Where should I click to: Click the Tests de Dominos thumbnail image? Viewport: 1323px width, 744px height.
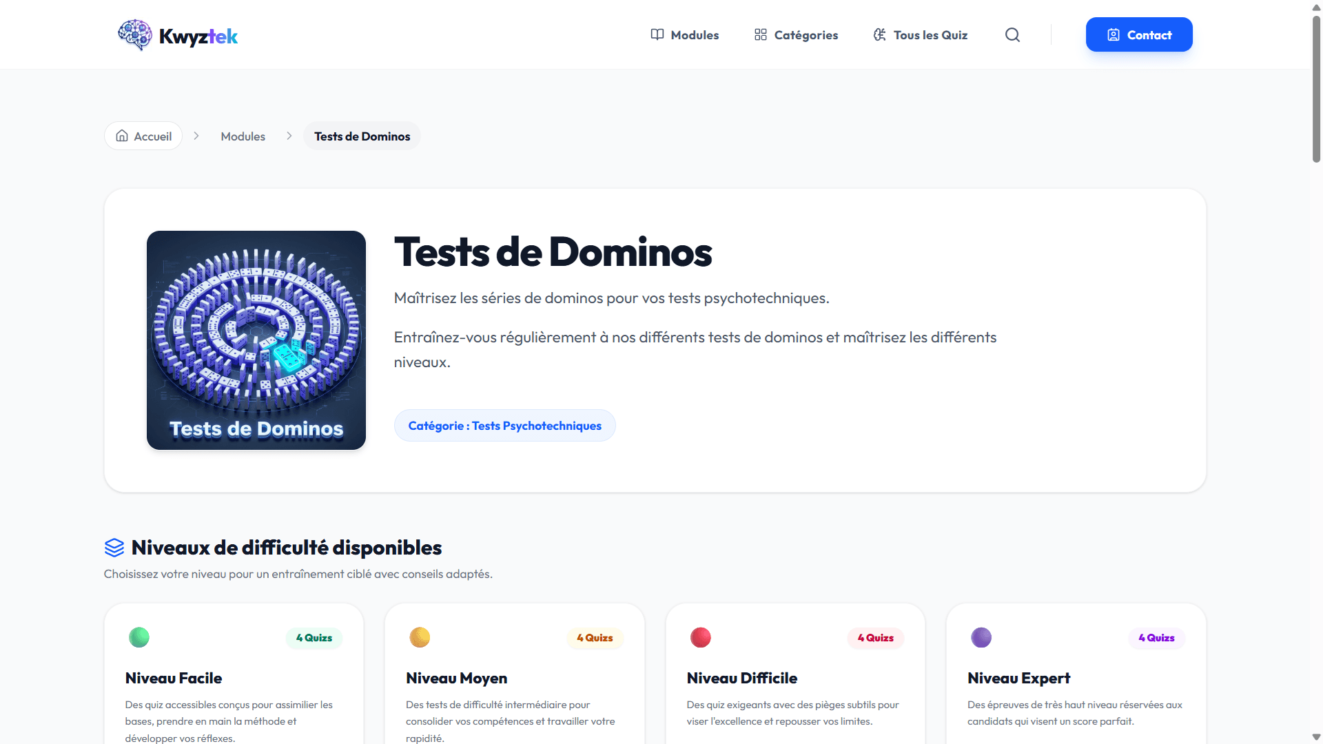pyautogui.click(x=256, y=340)
